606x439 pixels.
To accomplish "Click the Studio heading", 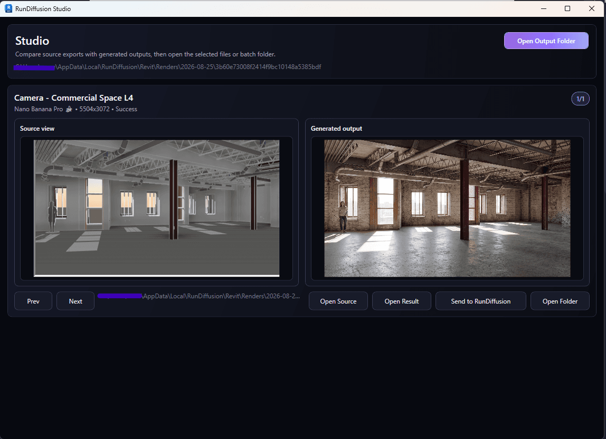I will coord(32,41).
